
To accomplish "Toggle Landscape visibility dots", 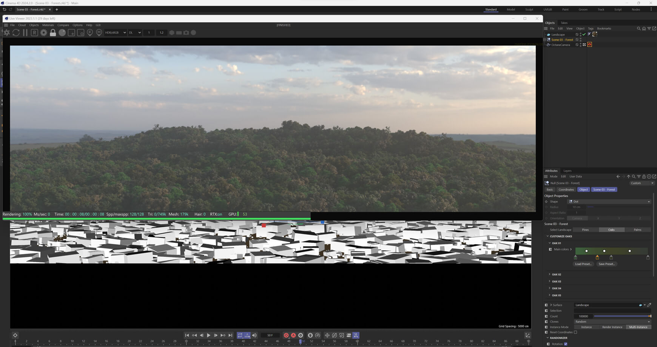I will 581,34.
